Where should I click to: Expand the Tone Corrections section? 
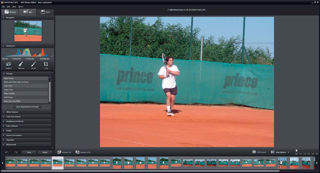click(27, 117)
